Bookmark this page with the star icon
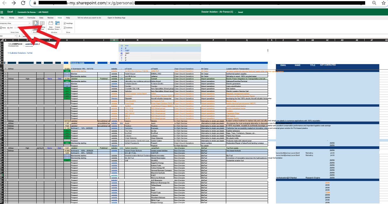 [384, 3]
